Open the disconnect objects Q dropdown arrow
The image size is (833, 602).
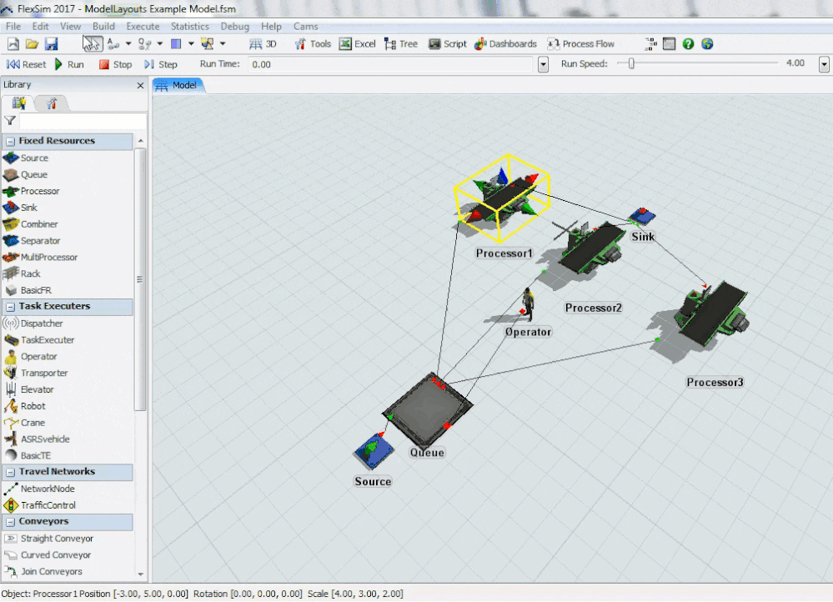(159, 44)
